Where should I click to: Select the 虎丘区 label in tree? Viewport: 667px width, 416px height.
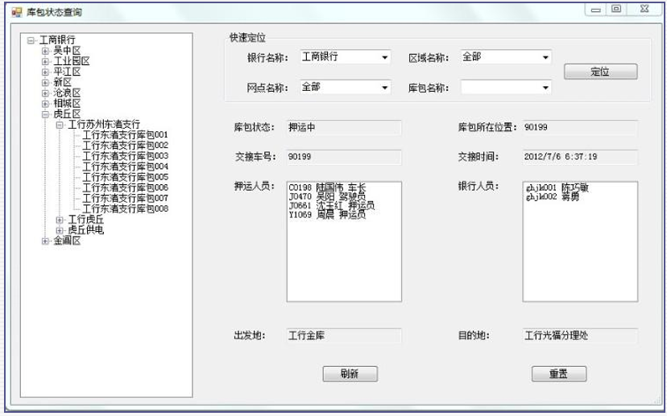click(67, 114)
